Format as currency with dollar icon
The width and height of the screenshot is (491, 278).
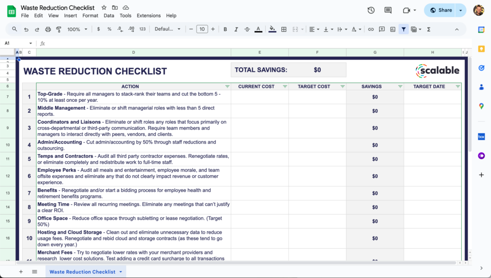tap(99, 29)
